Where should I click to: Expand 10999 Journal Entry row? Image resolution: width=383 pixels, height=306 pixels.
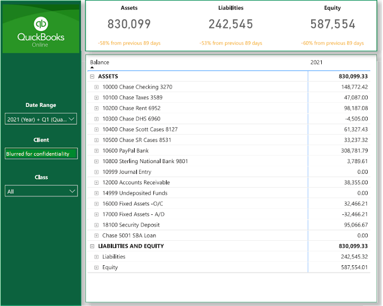[97, 172]
